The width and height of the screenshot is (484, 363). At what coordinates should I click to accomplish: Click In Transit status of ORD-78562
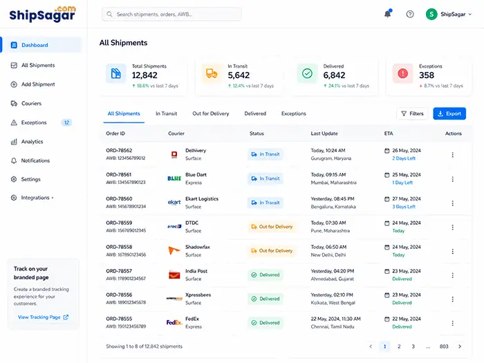click(x=266, y=154)
